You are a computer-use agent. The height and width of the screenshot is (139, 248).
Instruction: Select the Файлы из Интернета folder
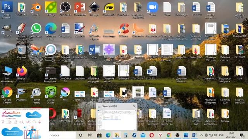(x=210, y=95)
